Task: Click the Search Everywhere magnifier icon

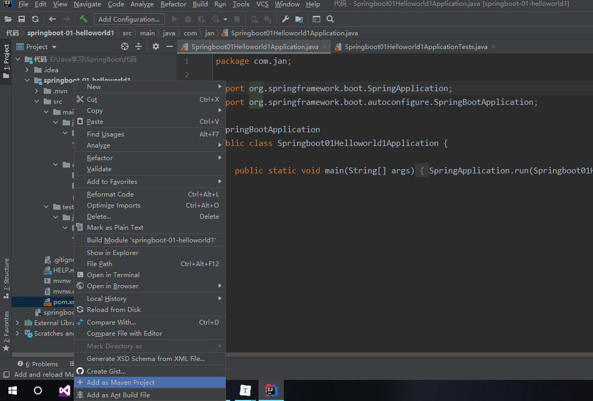Action: click(x=330, y=19)
